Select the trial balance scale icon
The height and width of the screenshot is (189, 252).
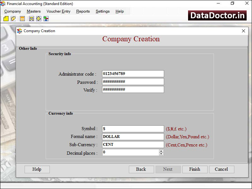[31, 19]
